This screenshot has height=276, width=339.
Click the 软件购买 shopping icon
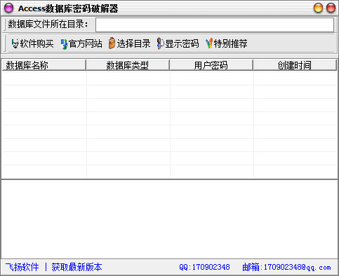click(15, 43)
